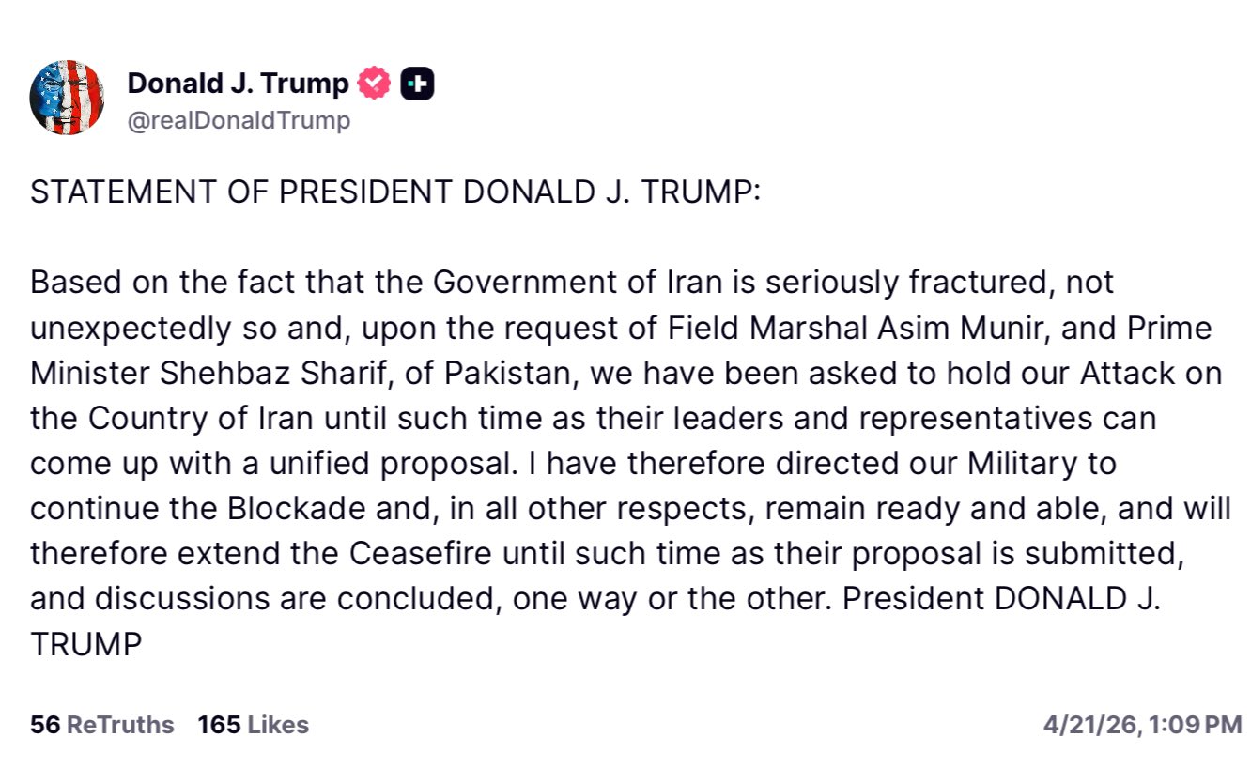Click the word Ceasefire in the post

(422, 553)
